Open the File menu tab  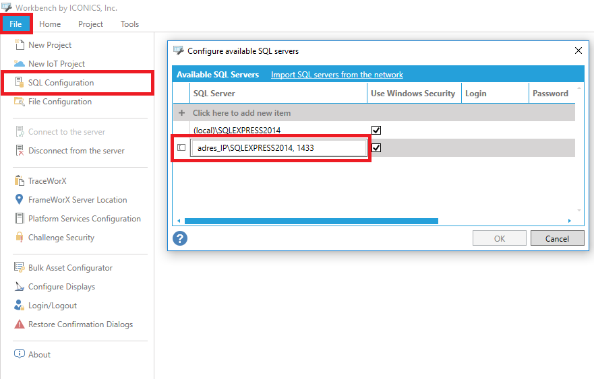(16, 24)
